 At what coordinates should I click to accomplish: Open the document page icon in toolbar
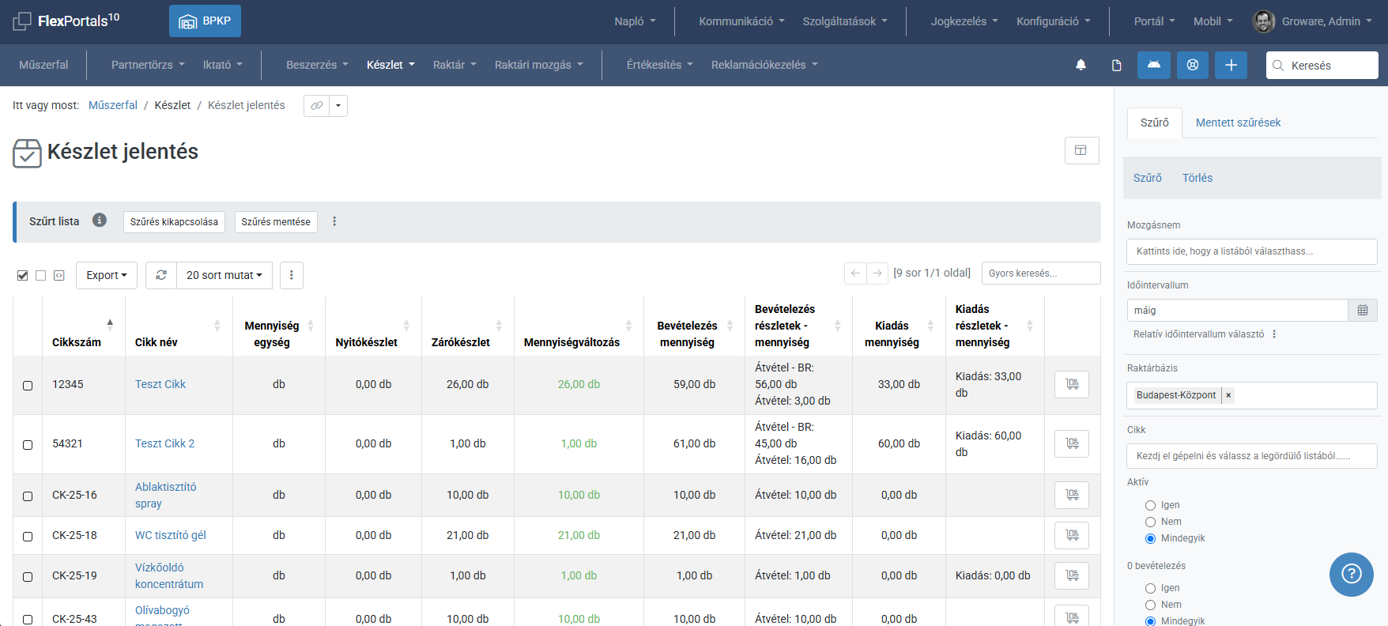pyautogui.click(x=1117, y=65)
